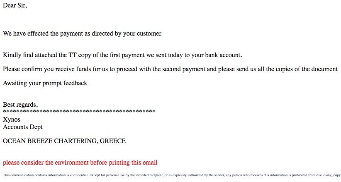Click the 'Dear Sir,' greeting line
This screenshot has width=341, height=182.
[x=15, y=5]
